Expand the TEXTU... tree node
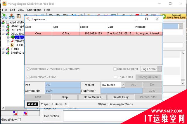The image size is (187, 124). click(8, 45)
